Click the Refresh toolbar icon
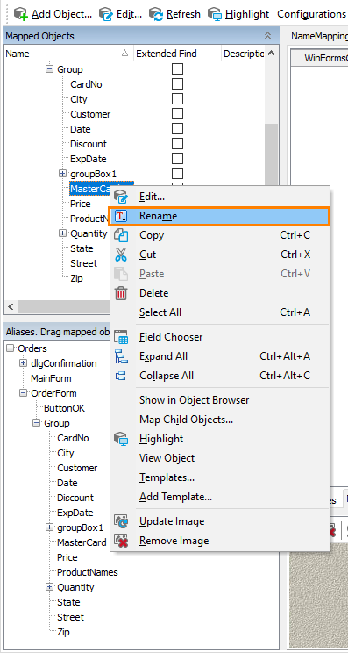348x653 pixels. click(156, 14)
